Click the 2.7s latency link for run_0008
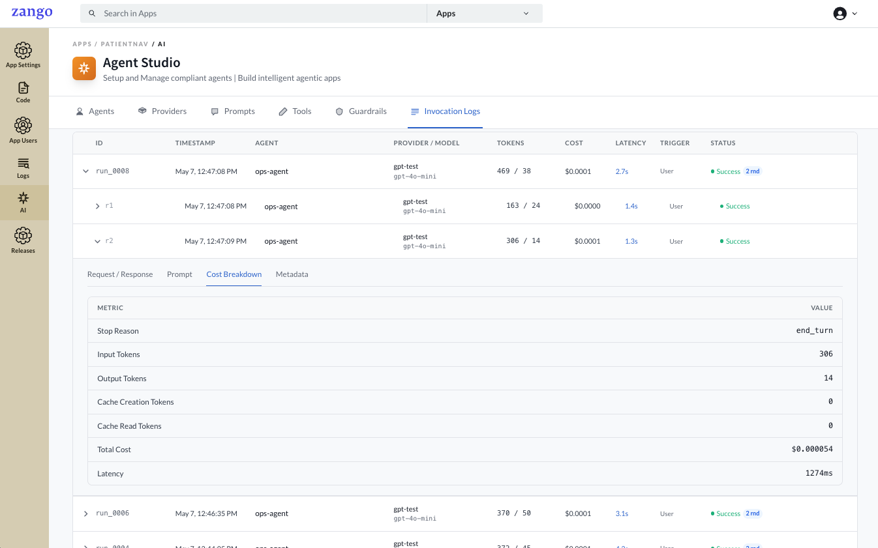 point(622,171)
